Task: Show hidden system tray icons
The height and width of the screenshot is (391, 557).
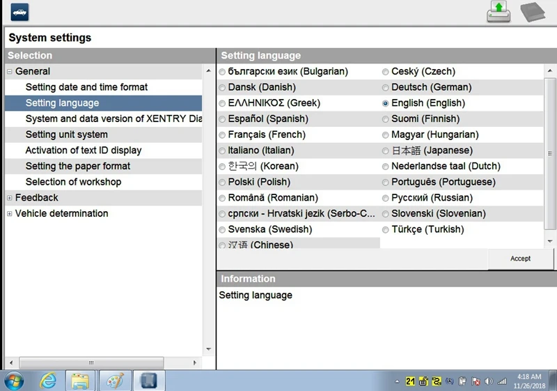Action: pos(397,382)
